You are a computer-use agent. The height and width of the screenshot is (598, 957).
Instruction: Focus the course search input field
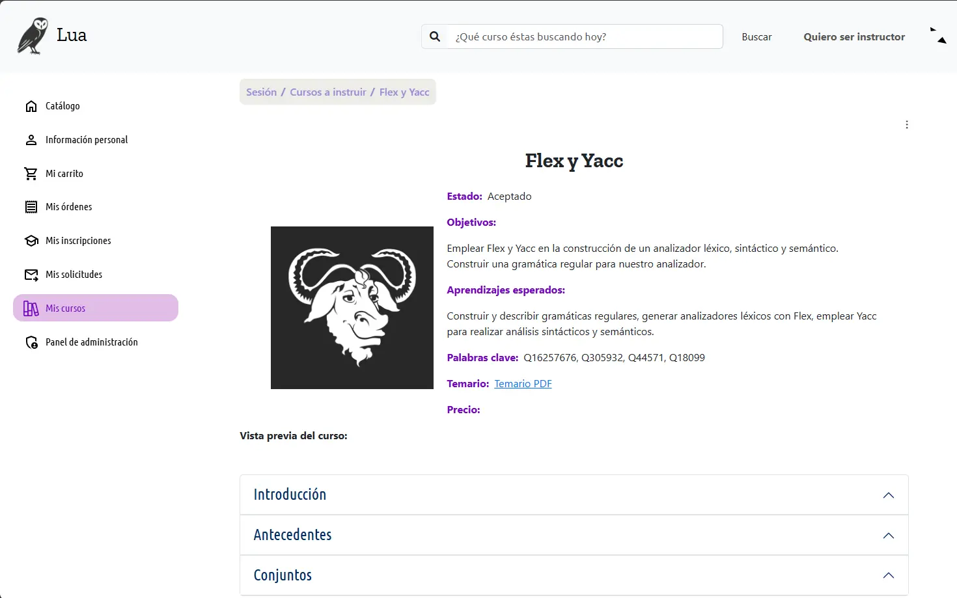tap(585, 36)
